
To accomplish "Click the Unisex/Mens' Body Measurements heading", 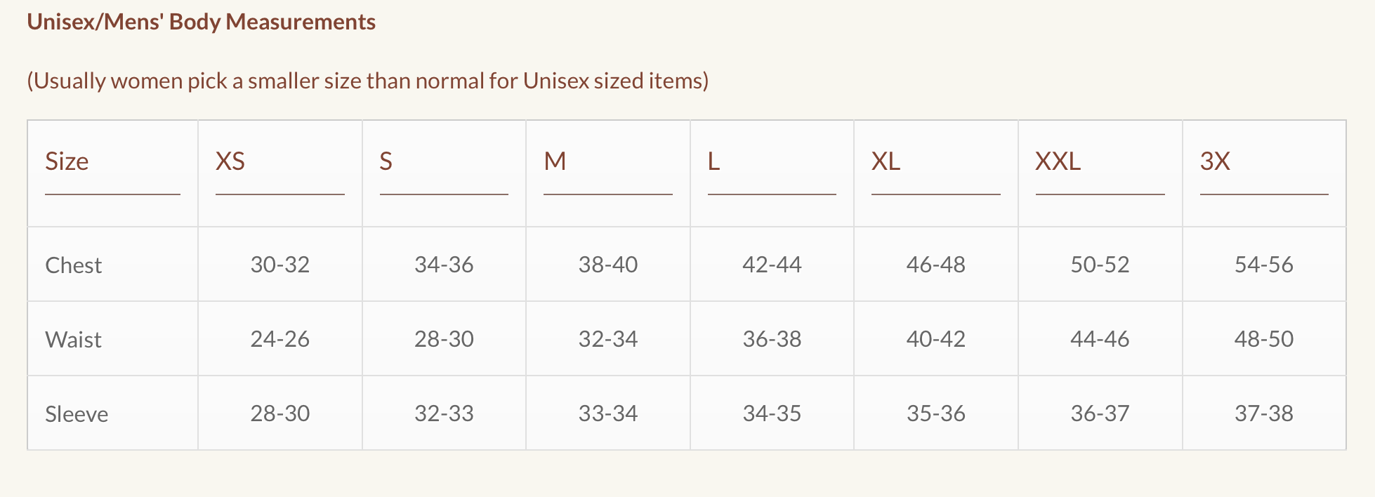I will coord(201,22).
